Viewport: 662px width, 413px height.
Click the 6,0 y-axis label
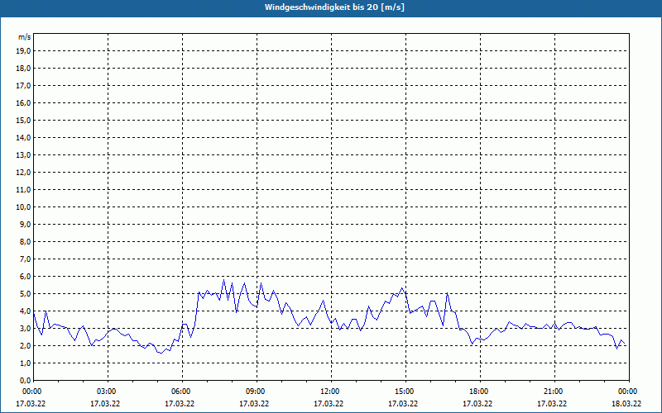click(26, 276)
